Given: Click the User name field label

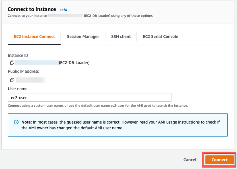Looking at the screenshot, I should pos(18,89).
